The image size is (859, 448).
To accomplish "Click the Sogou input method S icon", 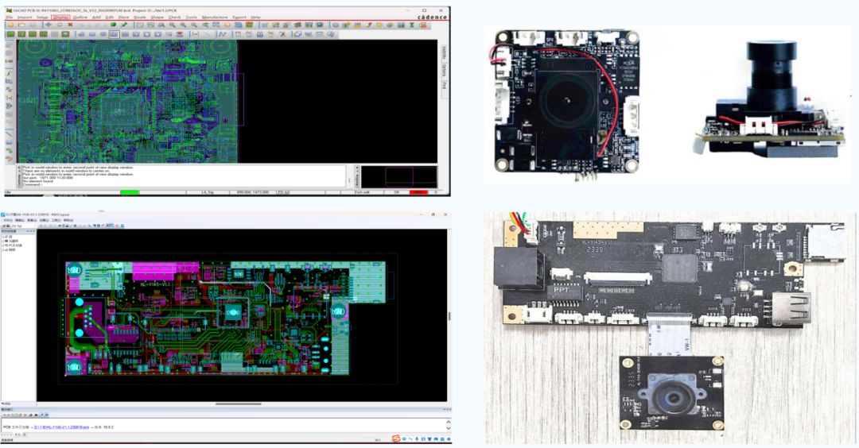I will (x=395, y=438).
